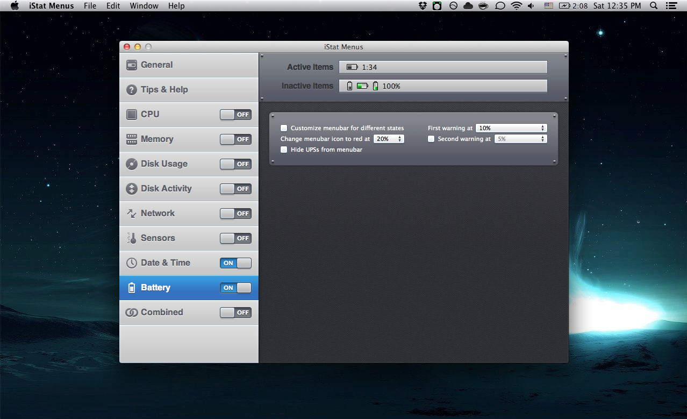Screen dimensions: 687x419
Task: Turn off the Date & Time switch
Action: pyautogui.click(x=235, y=263)
